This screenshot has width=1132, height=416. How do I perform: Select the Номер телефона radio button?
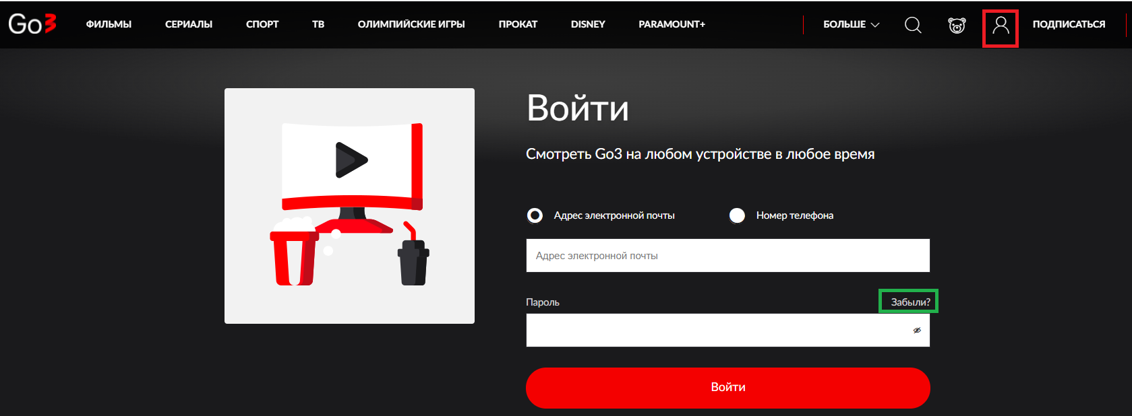tap(737, 215)
